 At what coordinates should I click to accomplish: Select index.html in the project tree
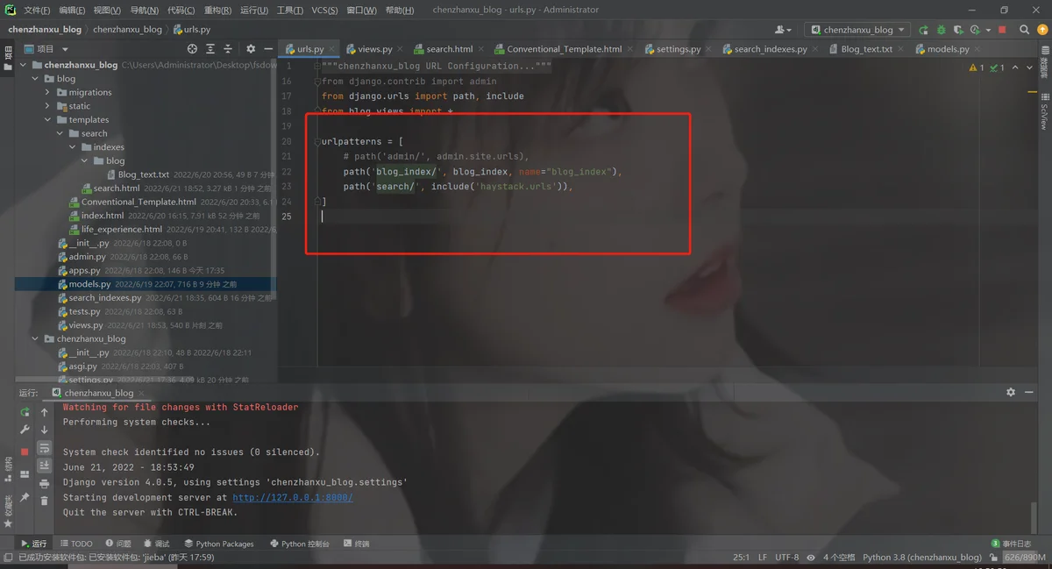103,216
